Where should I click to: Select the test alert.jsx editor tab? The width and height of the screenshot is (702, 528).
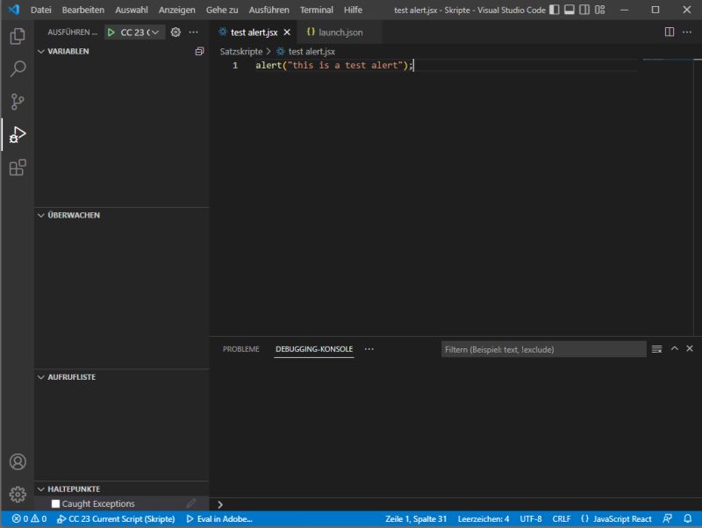coord(254,32)
